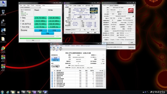
Task: Click the scroll-down arrow of SMART list
Action: tap(104, 87)
